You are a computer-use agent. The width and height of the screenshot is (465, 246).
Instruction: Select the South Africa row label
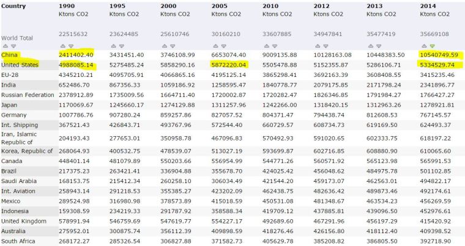coord(18,241)
